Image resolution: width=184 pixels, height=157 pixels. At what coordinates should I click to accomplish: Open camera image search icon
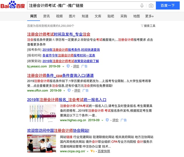click(x=151, y=6)
